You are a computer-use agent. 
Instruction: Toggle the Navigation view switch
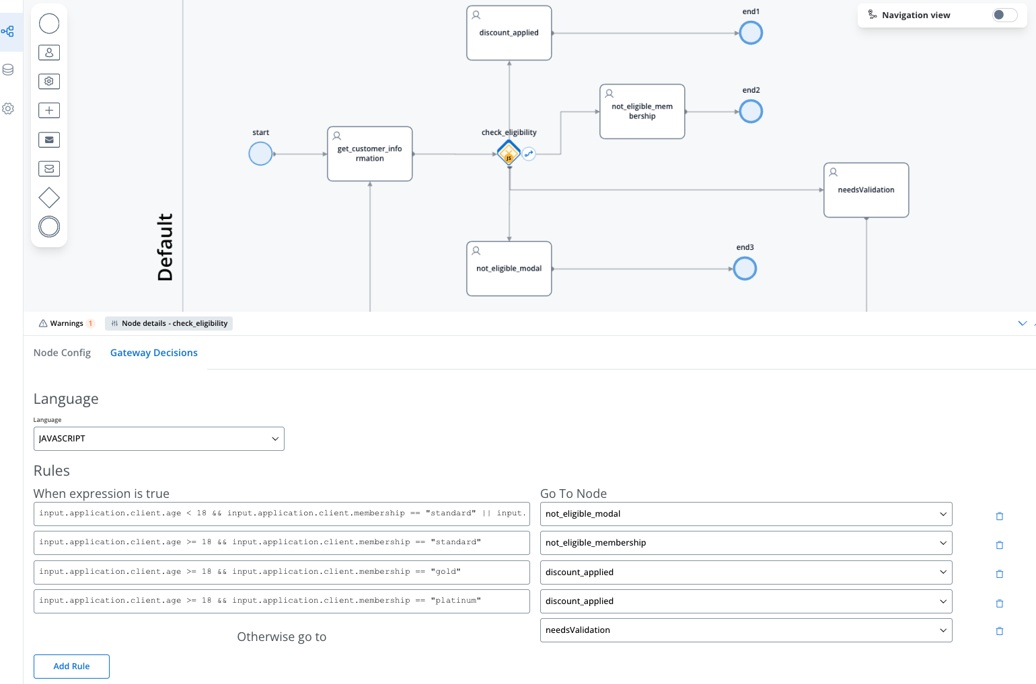[1004, 15]
